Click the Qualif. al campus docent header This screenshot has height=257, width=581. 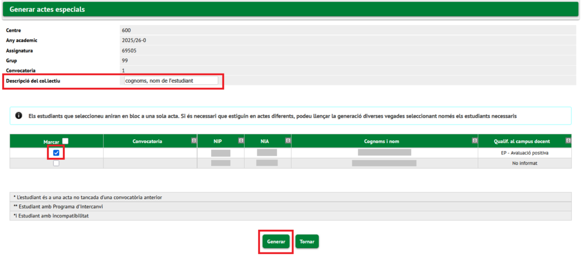tap(522, 141)
